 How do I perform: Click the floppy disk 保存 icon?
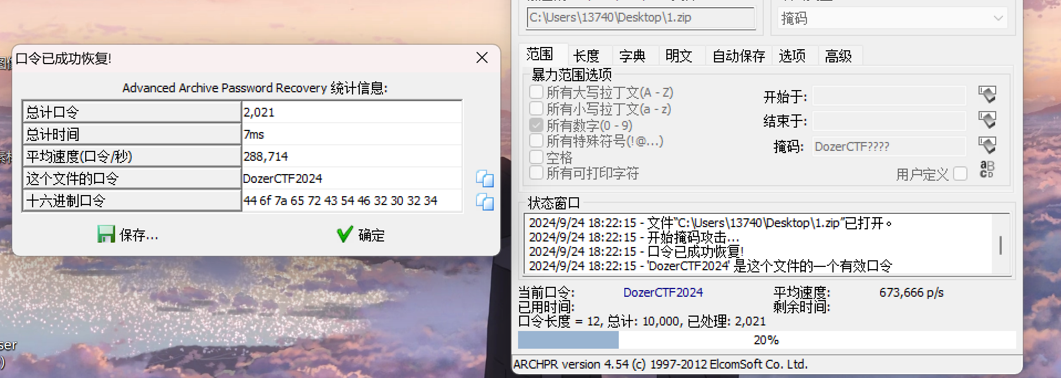pos(106,234)
